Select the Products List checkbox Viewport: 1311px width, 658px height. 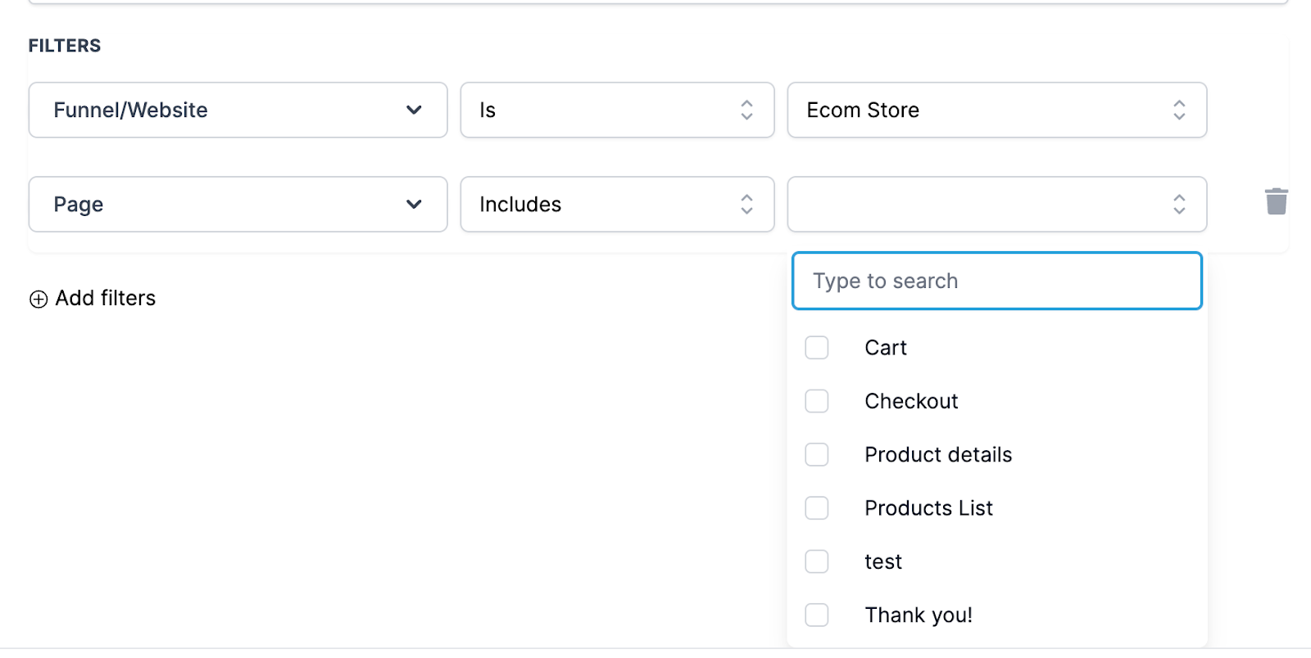tap(817, 508)
